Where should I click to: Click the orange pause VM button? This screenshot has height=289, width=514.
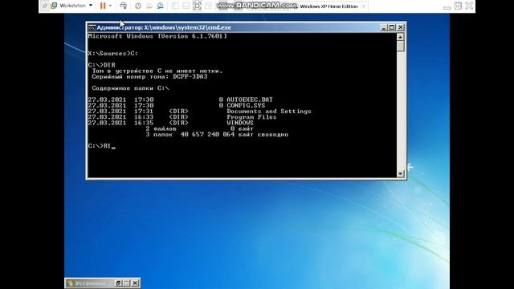coord(103,6)
